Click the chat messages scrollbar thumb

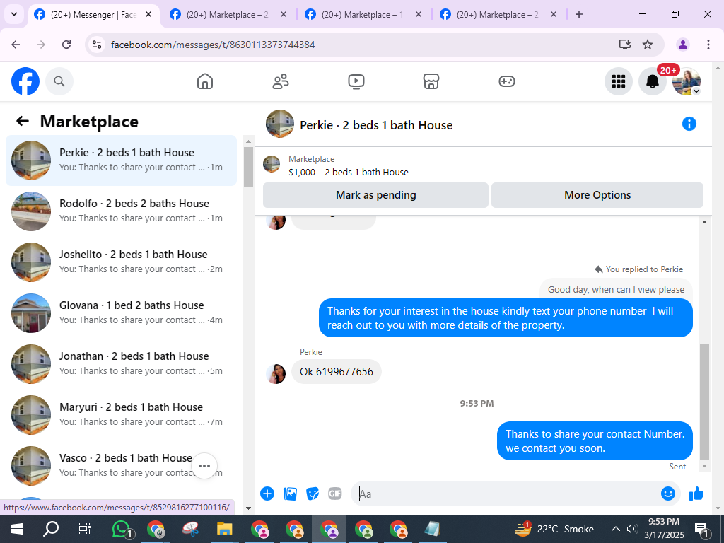tap(704, 402)
